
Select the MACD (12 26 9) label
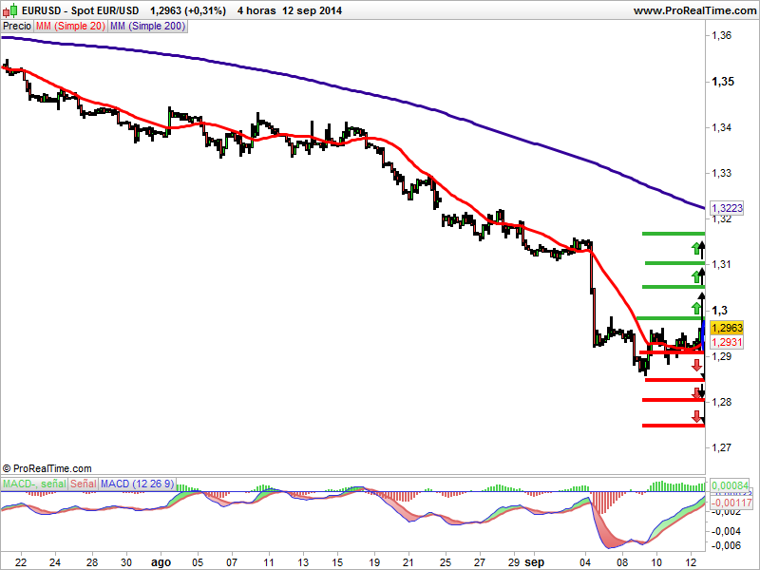(138, 484)
